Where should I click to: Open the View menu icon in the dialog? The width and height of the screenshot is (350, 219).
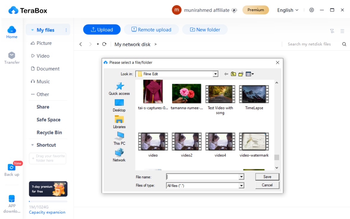point(250,74)
